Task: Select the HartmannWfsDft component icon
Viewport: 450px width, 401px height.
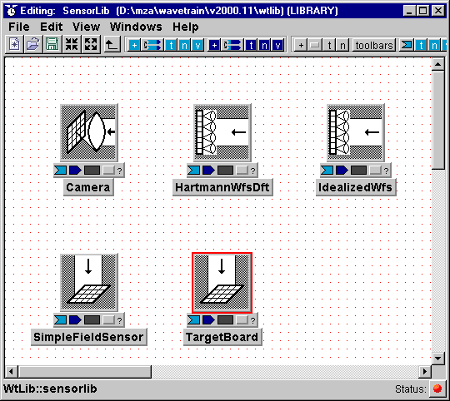Action: [x=222, y=132]
